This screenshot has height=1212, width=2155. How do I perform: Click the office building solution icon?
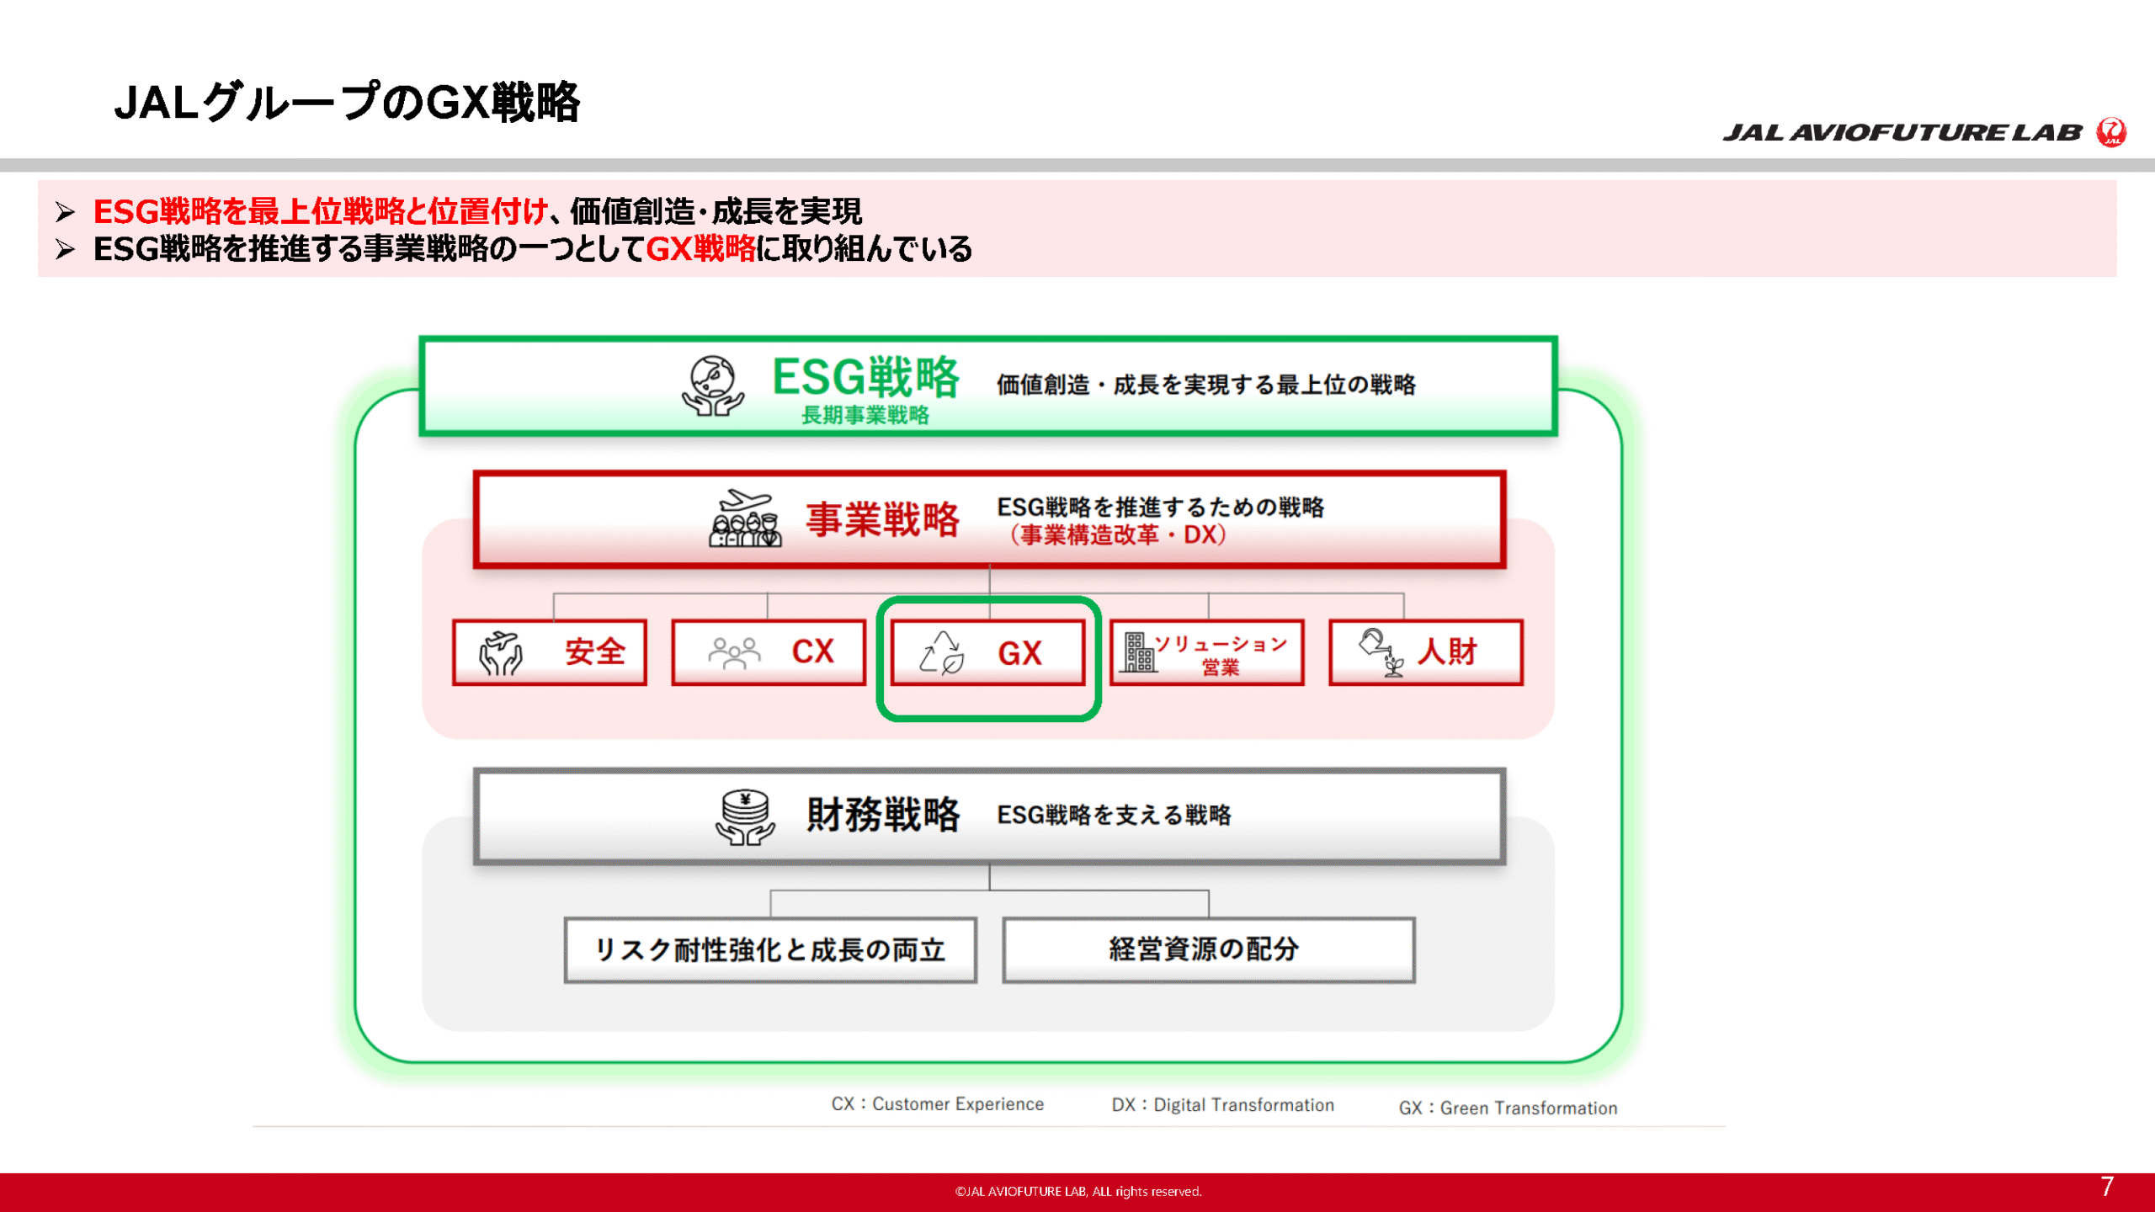point(1138,653)
